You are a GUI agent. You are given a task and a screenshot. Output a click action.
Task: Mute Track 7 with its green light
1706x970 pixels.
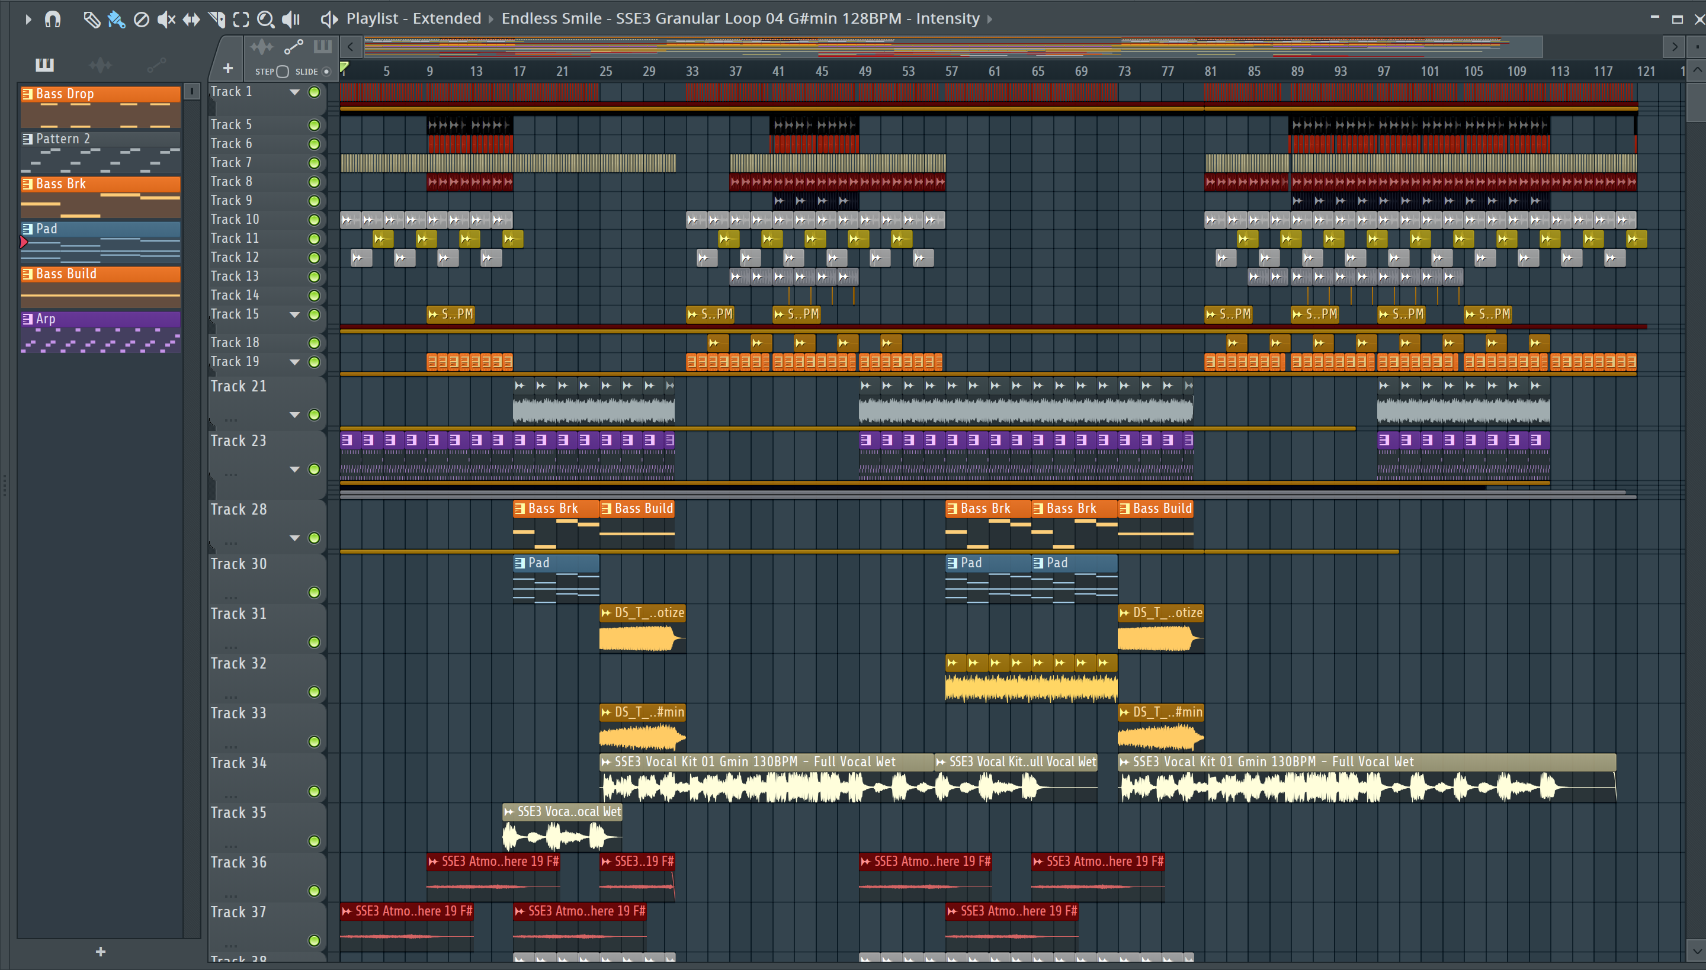click(x=314, y=163)
